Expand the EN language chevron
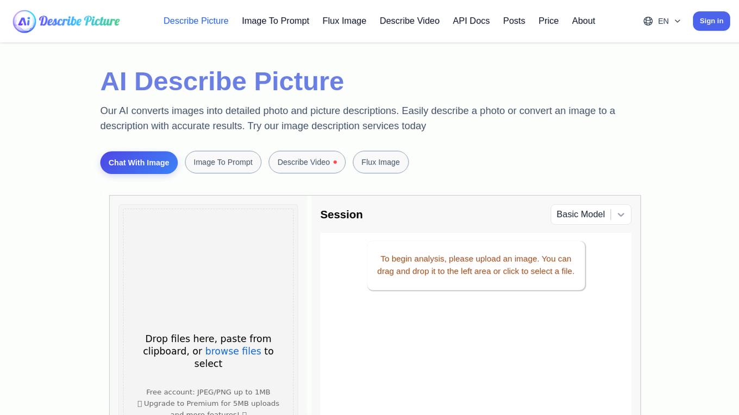 (x=677, y=21)
